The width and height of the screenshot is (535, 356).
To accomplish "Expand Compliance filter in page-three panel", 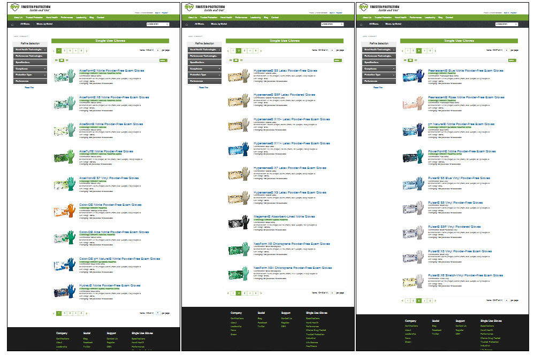I will tap(379, 69).
